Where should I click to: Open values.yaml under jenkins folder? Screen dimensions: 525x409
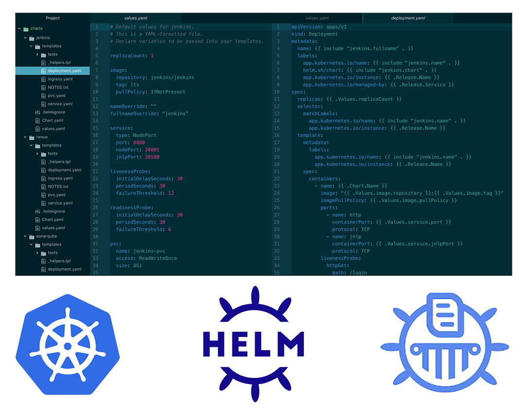pos(53,129)
